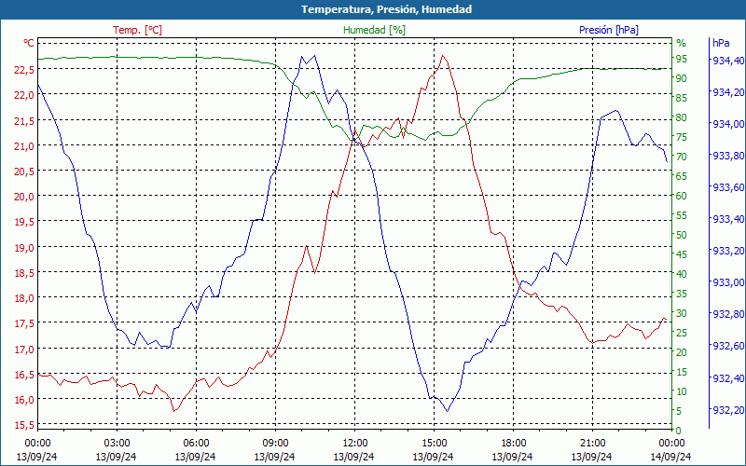Click the '°C' unit label on the temperature axis
This screenshot has height=466, width=746.
(29, 43)
